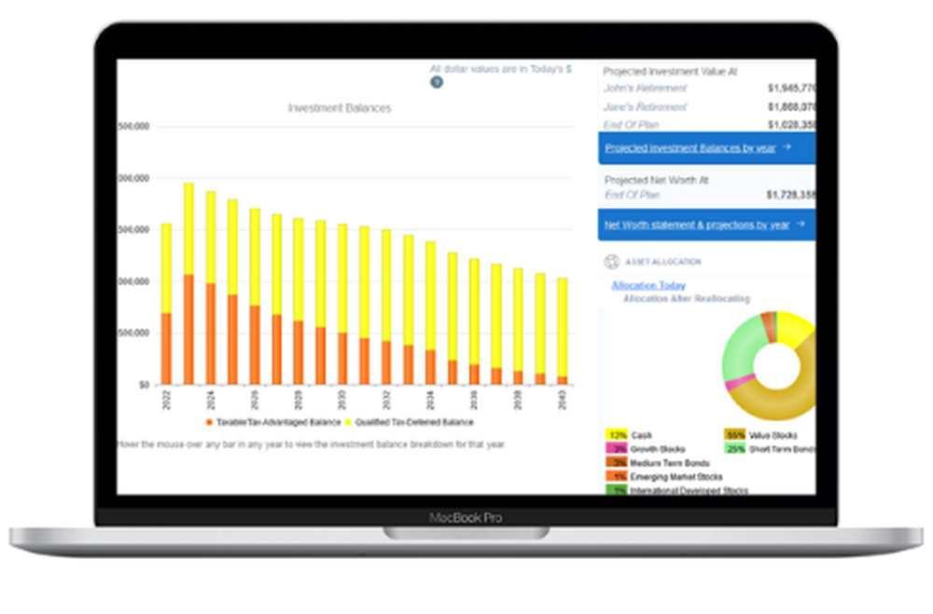The image size is (933, 614).
Task: Click the yellow segment of the 2024 bar
Action: click(211, 238)
